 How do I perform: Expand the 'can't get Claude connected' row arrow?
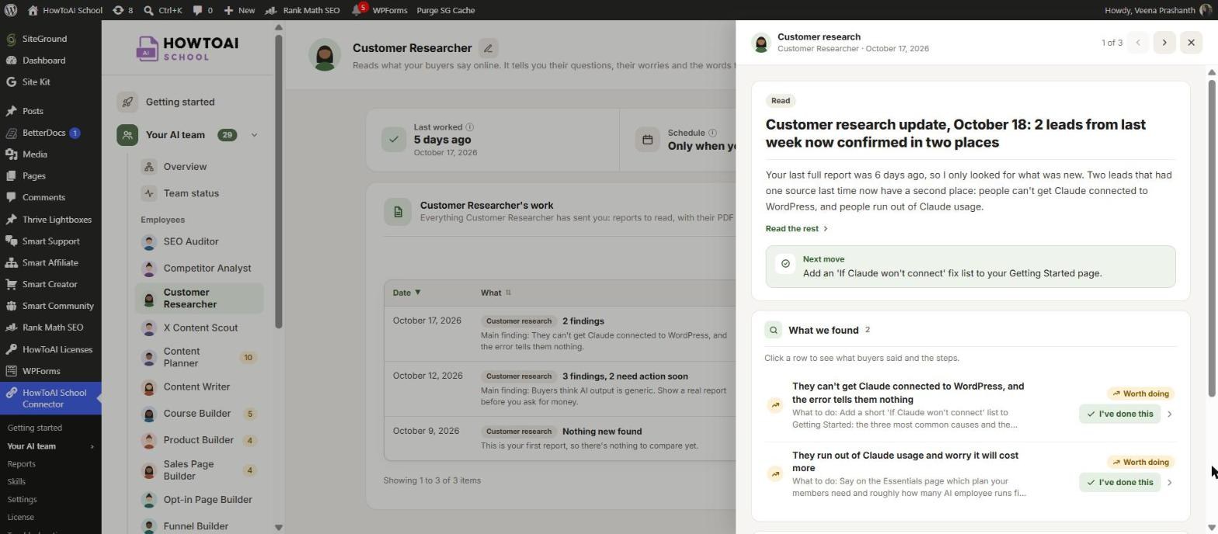(1170, 414)
